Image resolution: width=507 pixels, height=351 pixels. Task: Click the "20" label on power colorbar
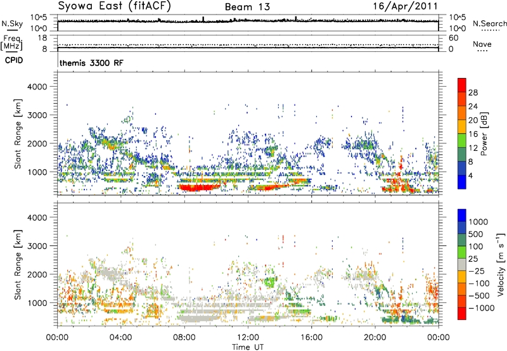(x=473, y=120)
